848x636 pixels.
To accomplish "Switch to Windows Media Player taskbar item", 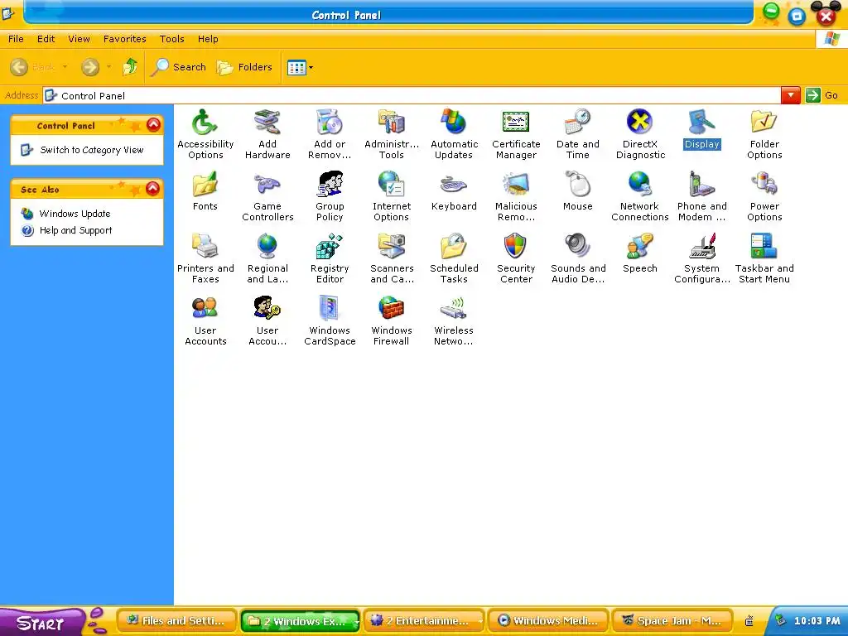I will pos(548,621).
